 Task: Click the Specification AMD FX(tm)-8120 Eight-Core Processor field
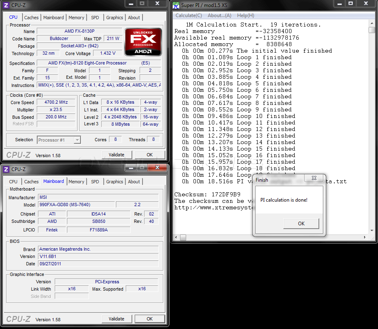[99, 63]
